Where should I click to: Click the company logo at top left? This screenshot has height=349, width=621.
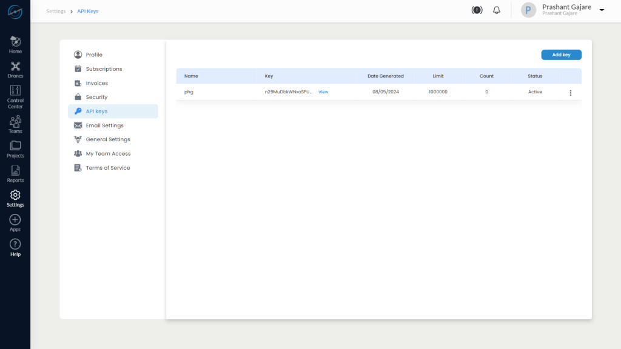click(x=15, y=11)
